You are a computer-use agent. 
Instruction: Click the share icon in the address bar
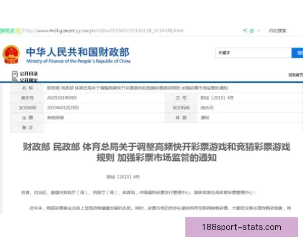pyautogui.click(x=245, y=30)
